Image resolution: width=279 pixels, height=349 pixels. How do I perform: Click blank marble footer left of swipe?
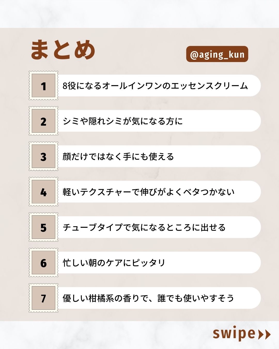[103, 335]
